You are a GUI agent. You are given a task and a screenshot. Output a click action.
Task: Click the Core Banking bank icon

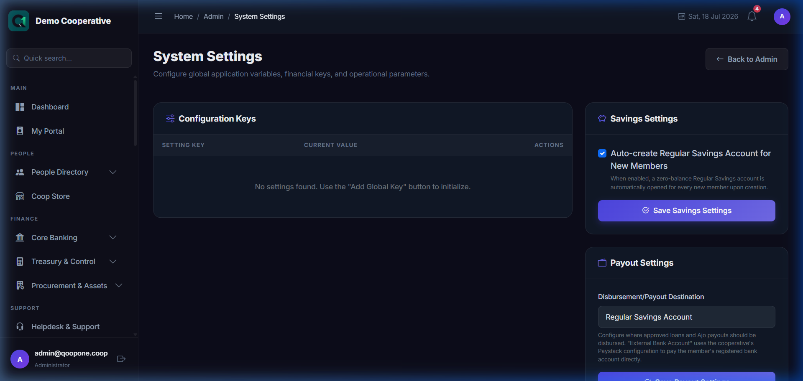click(20, 238)
